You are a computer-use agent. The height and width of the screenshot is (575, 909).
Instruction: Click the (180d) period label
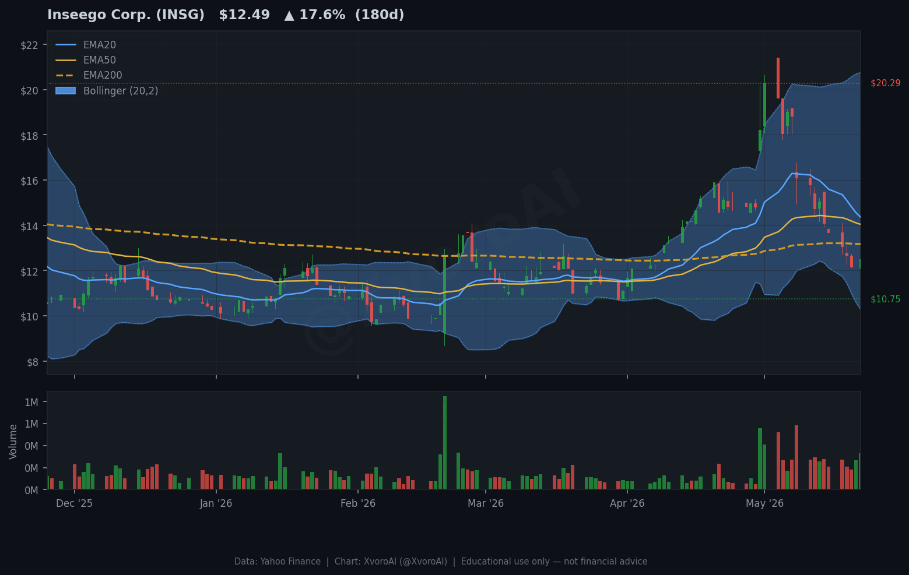pos(380,15)
